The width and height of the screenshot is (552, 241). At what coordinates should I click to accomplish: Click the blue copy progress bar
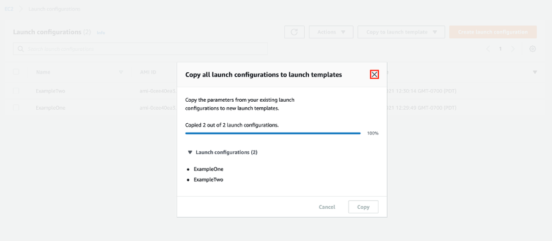click(273, 133)
